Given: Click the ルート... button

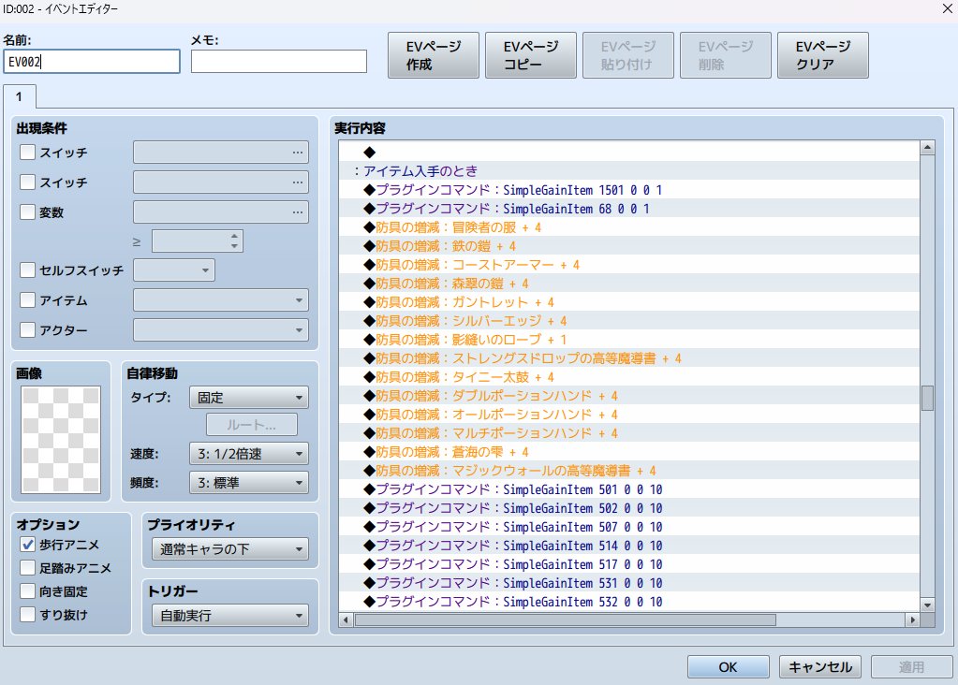Looking at the screenshot, I should [x=252, y=425].
